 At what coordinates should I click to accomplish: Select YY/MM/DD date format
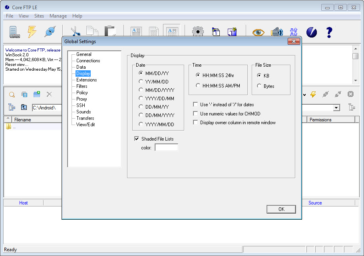[154, 82]
